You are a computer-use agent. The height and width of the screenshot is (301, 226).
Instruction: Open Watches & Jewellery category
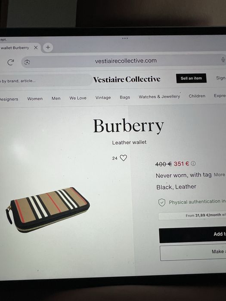[159, 97]
